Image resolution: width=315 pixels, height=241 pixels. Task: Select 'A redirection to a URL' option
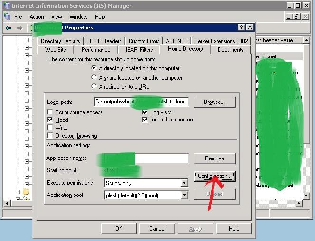pos(93,86)
